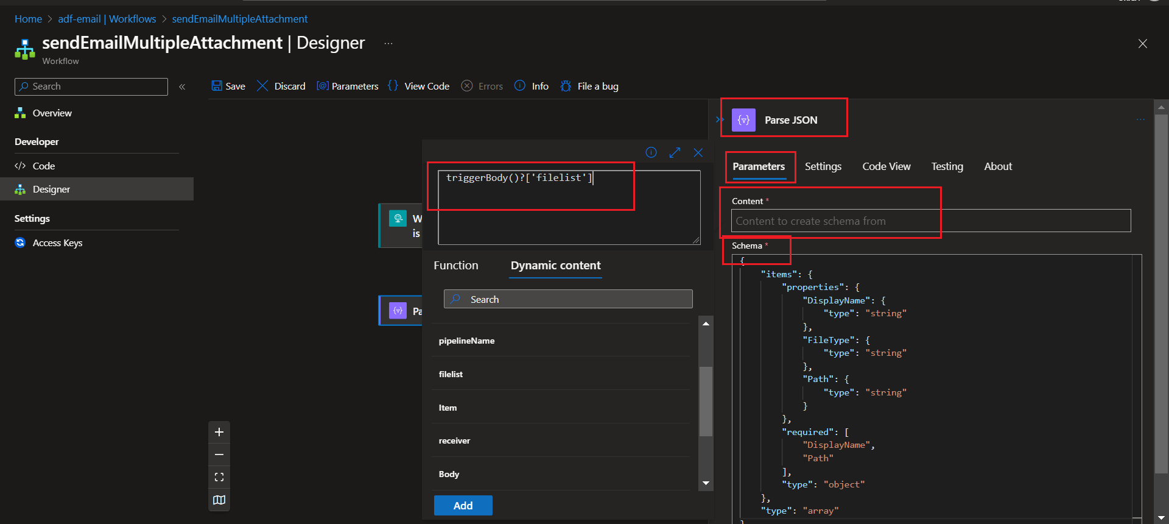Switch to the Function tab
Viewport: 1169px width, 524px height.
455,266
